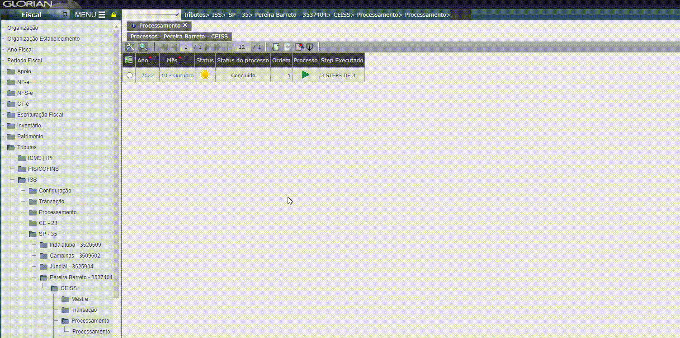Image resolution: width=680 pixels, height=338 pixels.
Task: Click the document with red marker icon
Action: (298, 47)
